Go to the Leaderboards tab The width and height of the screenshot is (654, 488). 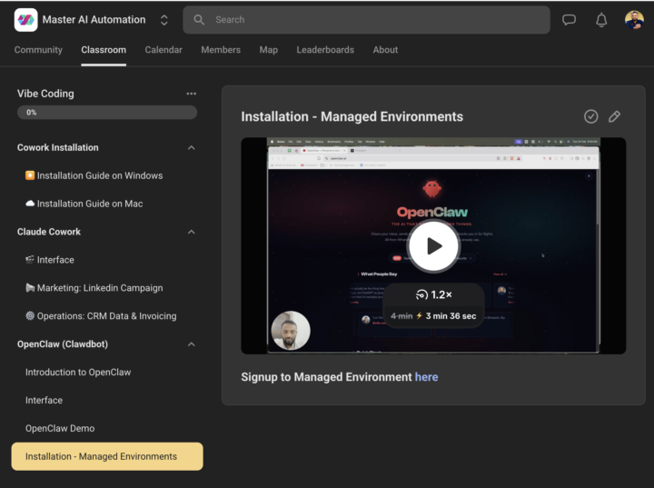pyautogui.click(x=325, y=50)
